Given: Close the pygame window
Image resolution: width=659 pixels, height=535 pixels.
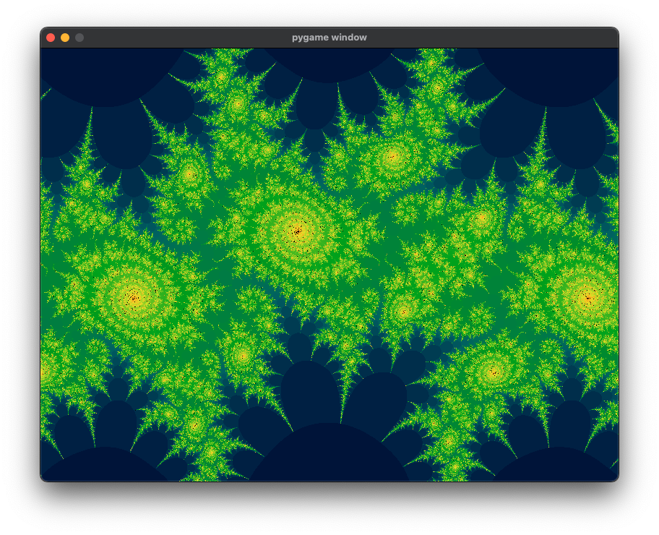Looking at the screenshot, I should coord(50,37).
